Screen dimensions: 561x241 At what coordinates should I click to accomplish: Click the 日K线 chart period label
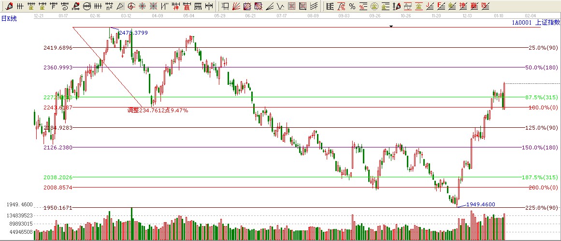point(9,18)
